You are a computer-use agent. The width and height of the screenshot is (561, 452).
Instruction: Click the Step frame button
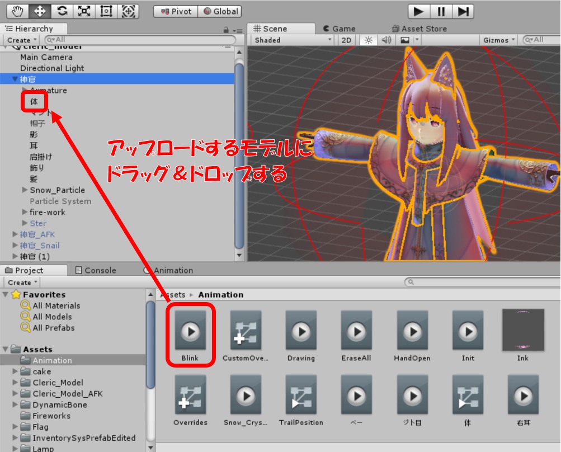463,11
